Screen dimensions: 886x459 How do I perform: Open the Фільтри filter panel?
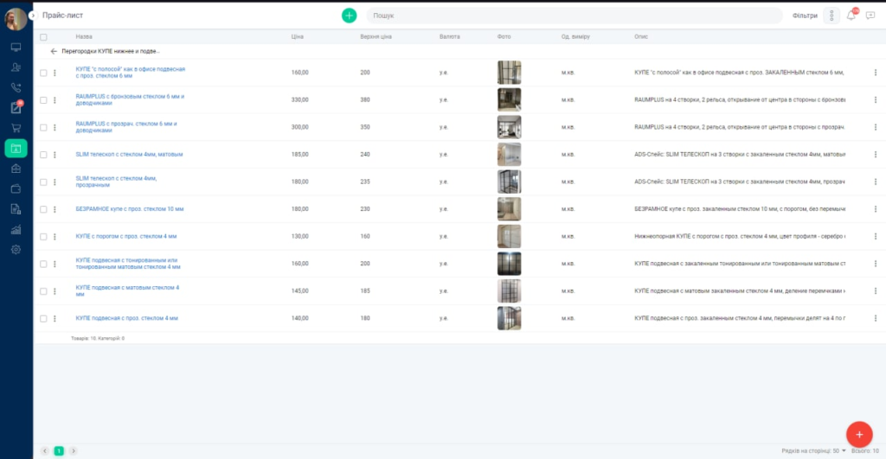point(805,16)
